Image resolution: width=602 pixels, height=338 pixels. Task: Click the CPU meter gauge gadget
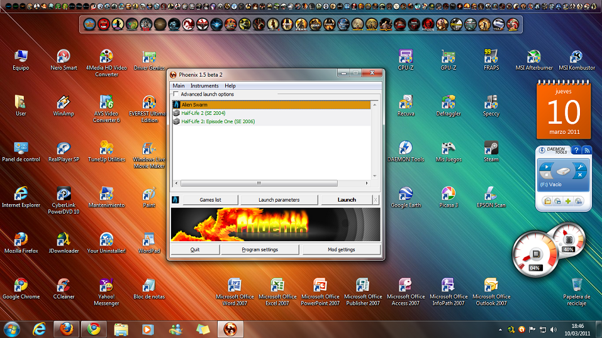[536, 254]
